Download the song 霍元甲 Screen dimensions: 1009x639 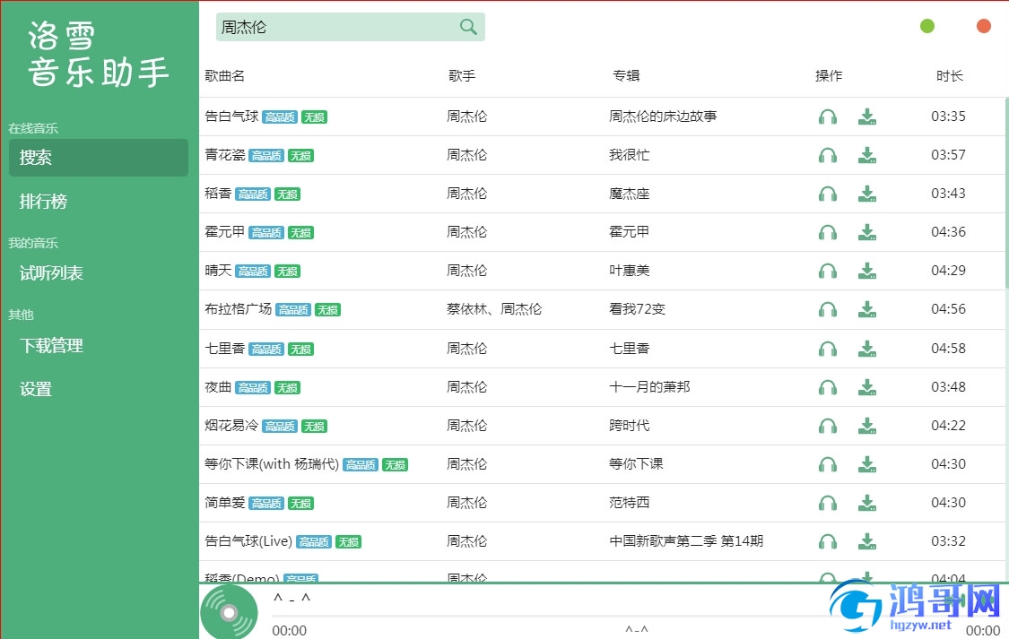coord(866,233)
